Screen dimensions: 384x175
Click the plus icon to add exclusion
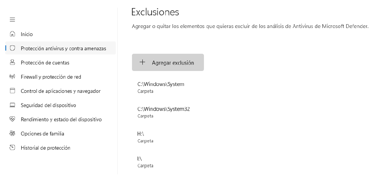[x=142, y=62]
